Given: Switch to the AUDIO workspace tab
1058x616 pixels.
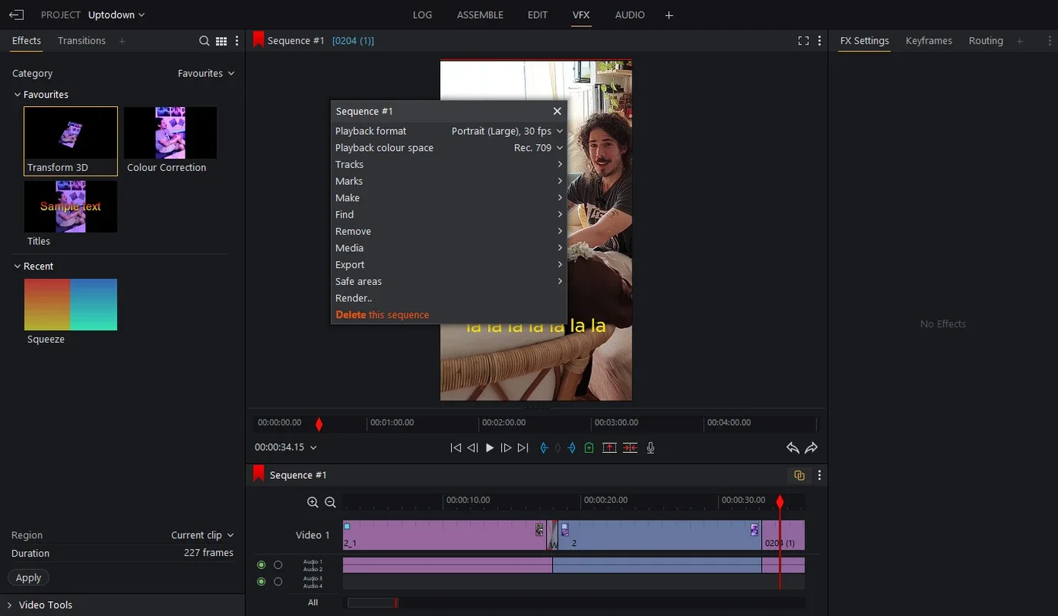Looking at the screenshot, I should click(x=630, y=15).
